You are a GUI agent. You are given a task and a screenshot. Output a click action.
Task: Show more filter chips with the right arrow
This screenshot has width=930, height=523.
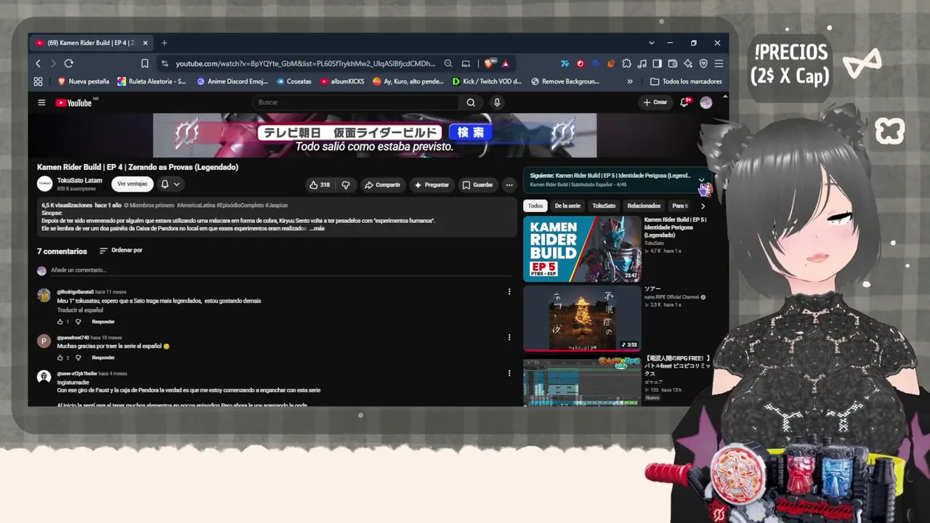(x=703, y=206)
